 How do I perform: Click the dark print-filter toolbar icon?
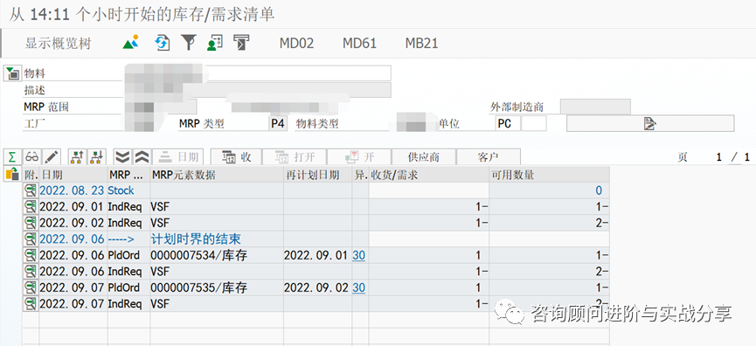241,43
